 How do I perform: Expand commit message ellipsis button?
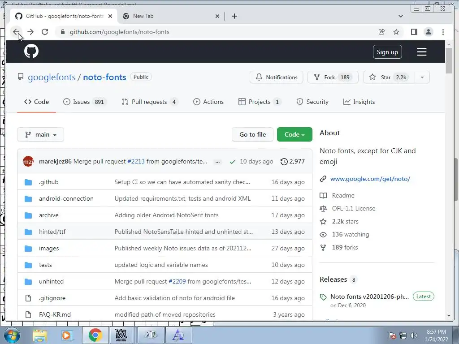(217, 162)
